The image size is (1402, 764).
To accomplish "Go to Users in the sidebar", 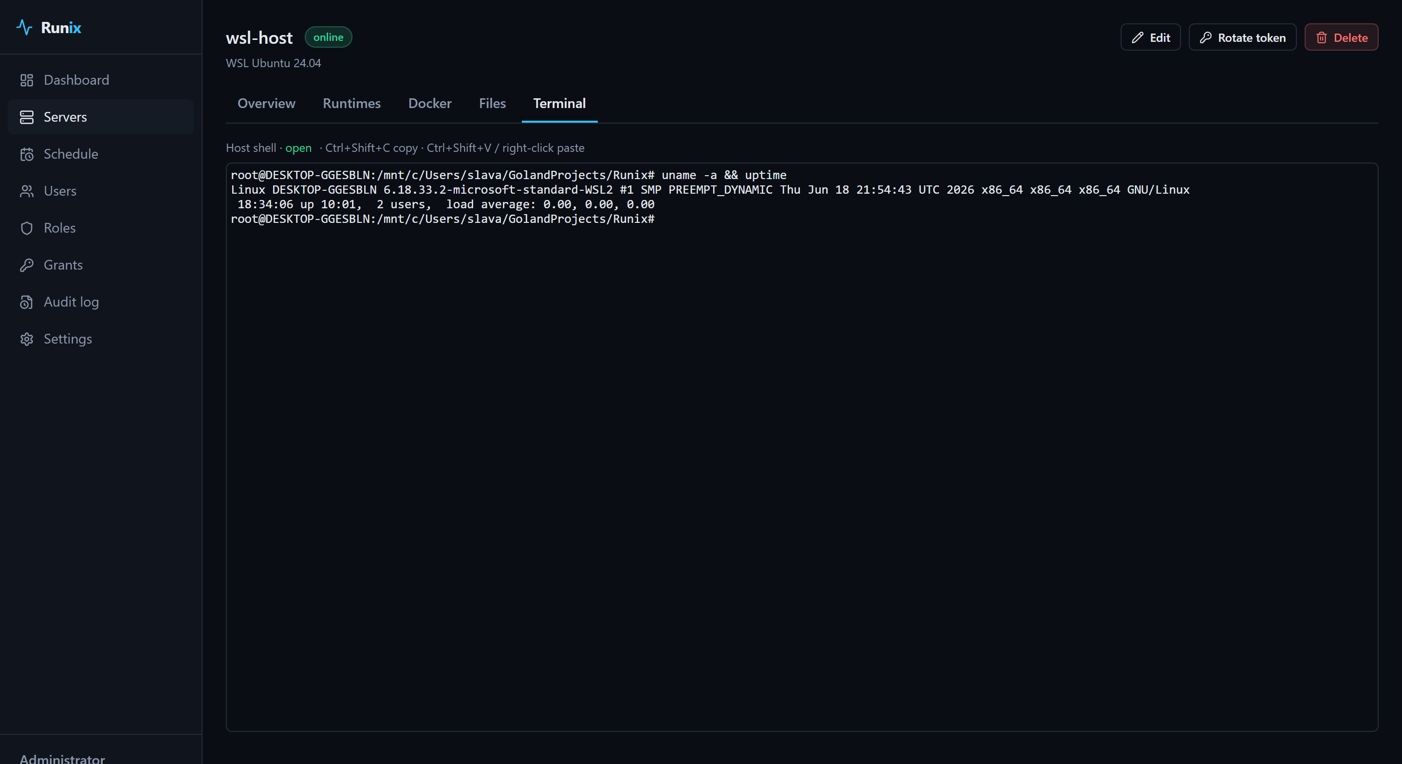I will (x=101, y=191).
